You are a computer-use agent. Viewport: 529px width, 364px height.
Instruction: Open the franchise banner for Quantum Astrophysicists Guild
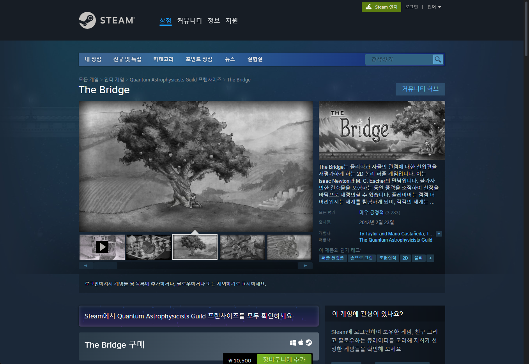pos(199,316)
